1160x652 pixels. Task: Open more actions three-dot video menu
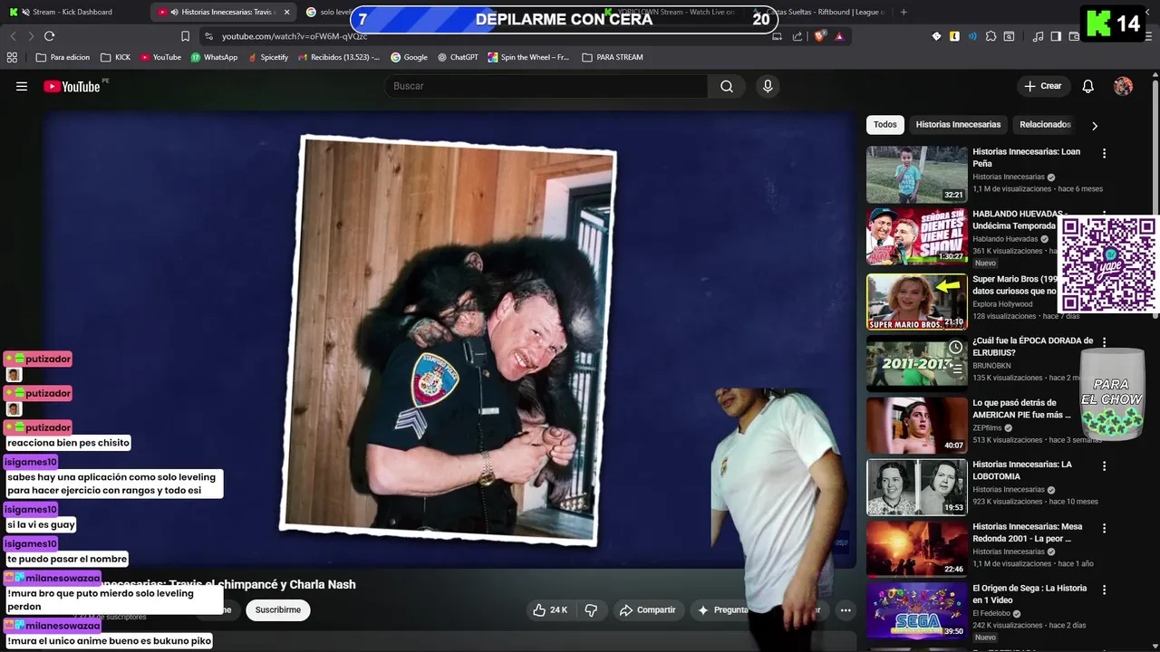pos(846,610)
